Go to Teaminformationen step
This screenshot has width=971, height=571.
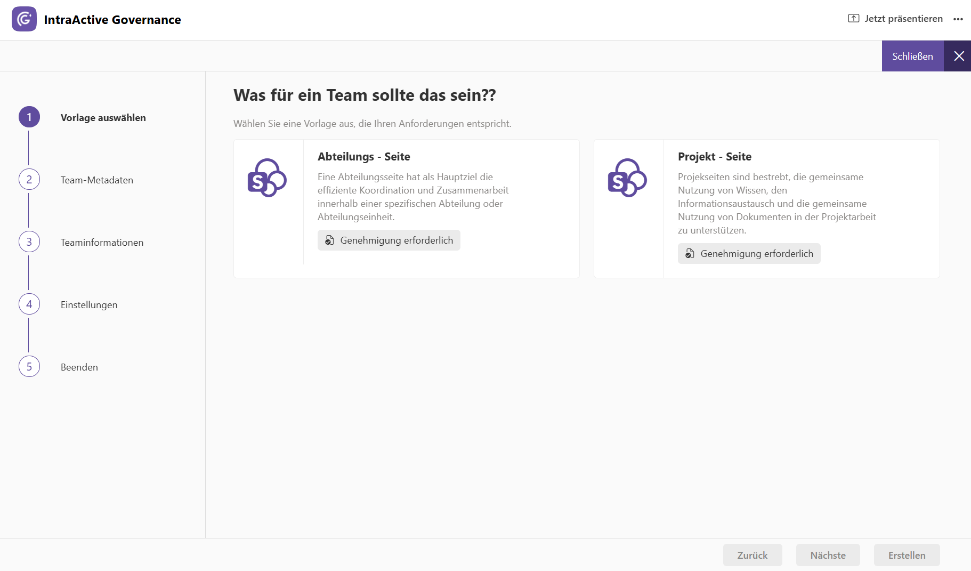(102, 243)
